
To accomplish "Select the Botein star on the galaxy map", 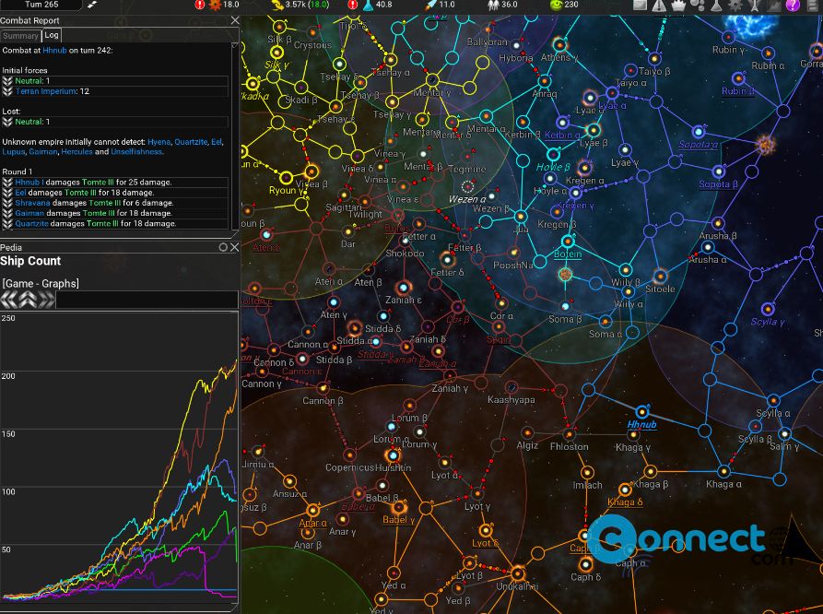I will [568, 242].
